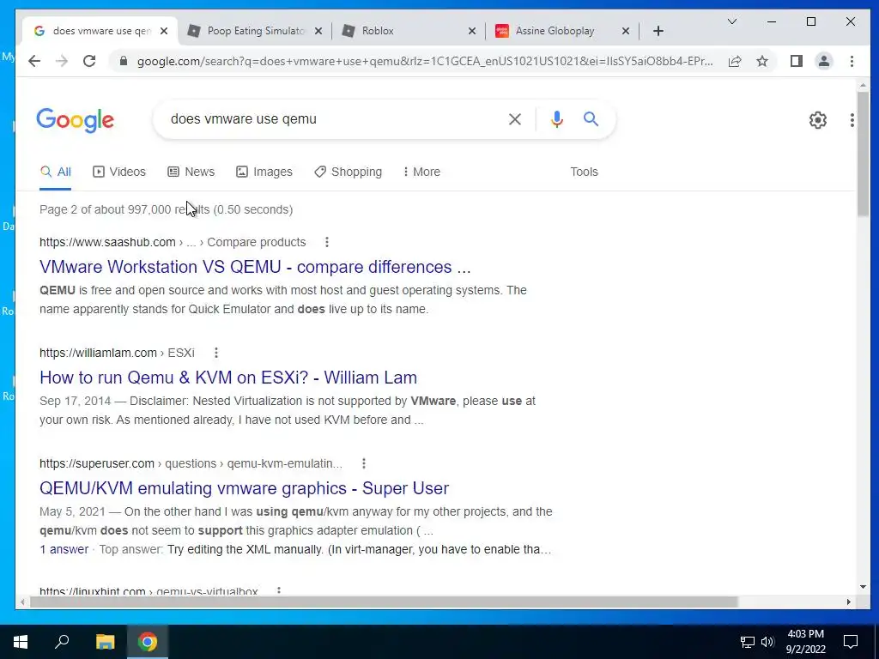Click the '1 answer' link
Image resolution: width=879 pixels, height=659 pixels.
point(64,549)
